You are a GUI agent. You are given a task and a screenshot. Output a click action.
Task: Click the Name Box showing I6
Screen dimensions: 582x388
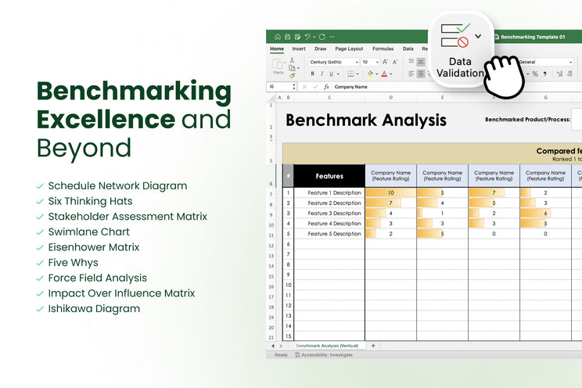pyautogui.click(x=280, y=87)
